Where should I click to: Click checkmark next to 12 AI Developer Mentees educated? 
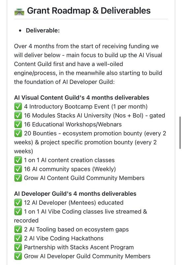click(18, 203)
